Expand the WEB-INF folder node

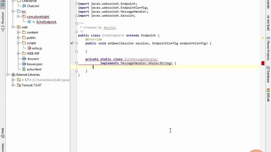[18, 54]
